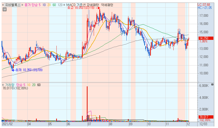The height and width of the screenshot is (128, 218).
Task: Click the 12,000 price axis label
Action: [204, 57]
